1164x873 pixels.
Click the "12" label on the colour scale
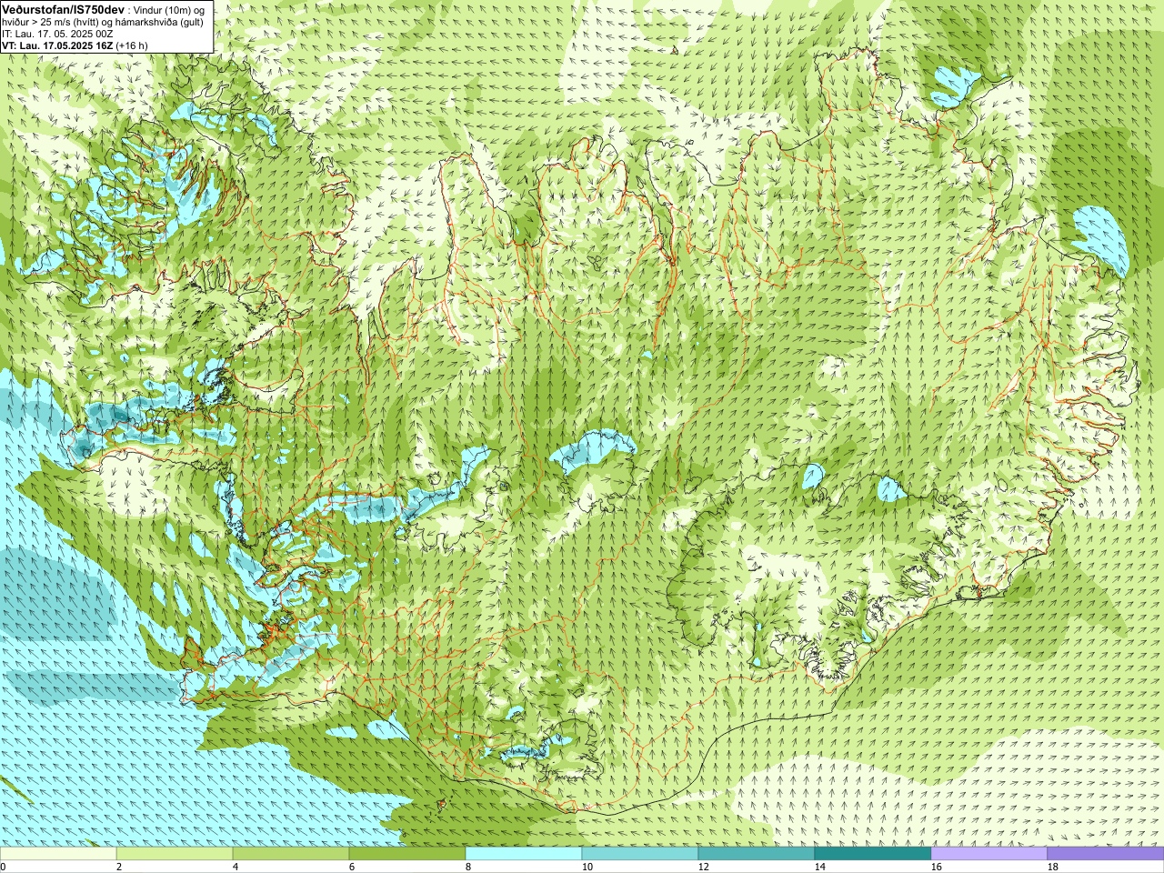703,867
